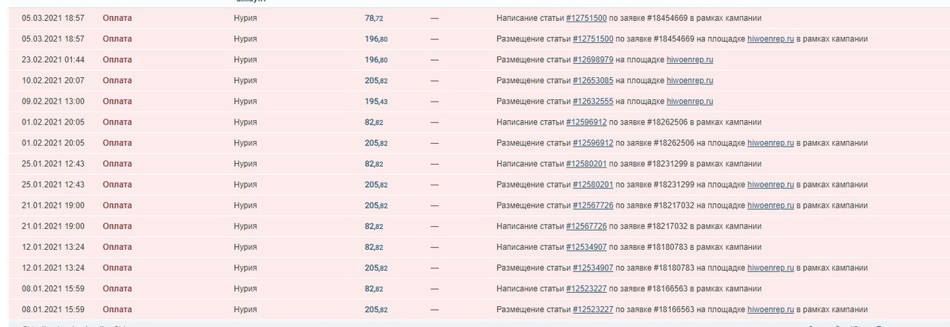Click Оплата in the 10.02.2021 20:07 row
Screen dimensions: 950x327
(x=117, y=80)
